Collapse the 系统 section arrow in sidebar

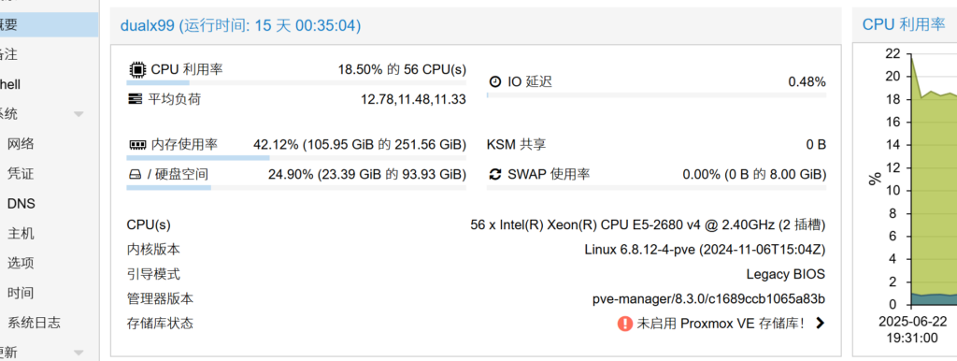(79, 114)
